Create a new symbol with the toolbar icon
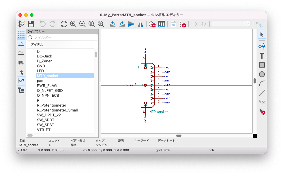The width and height of the screenshot is (283, 175). [22, 24]
